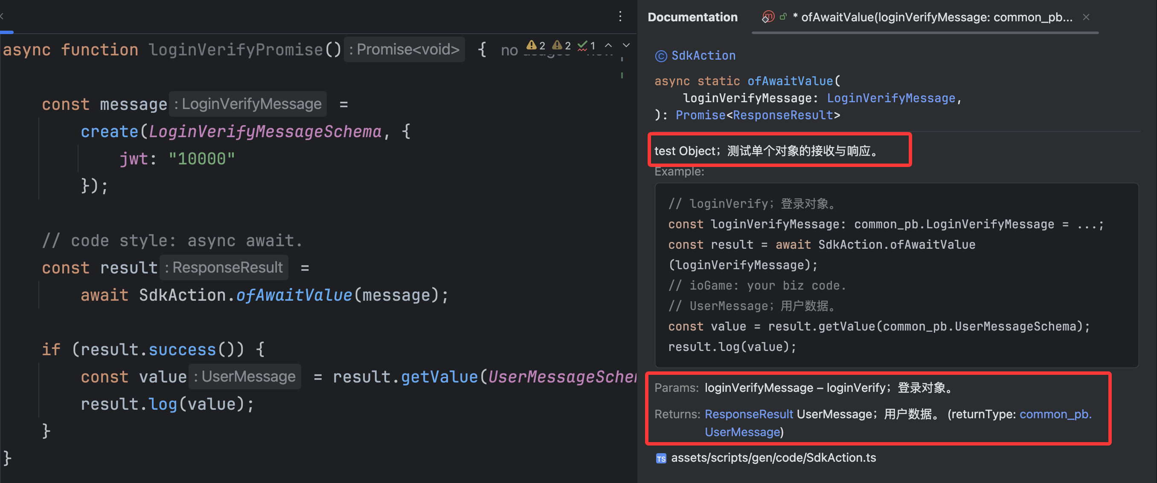Image resolution: width=1157 pixels, height=483 pixels.
Task: Select the Documentation tool window title
Action: [692, 17]
